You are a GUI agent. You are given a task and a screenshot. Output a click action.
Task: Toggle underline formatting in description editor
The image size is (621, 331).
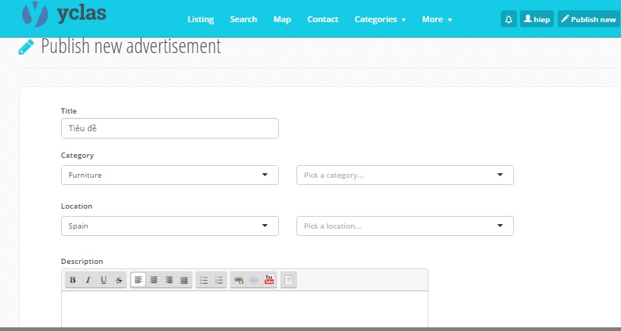(x=103, y=280)
